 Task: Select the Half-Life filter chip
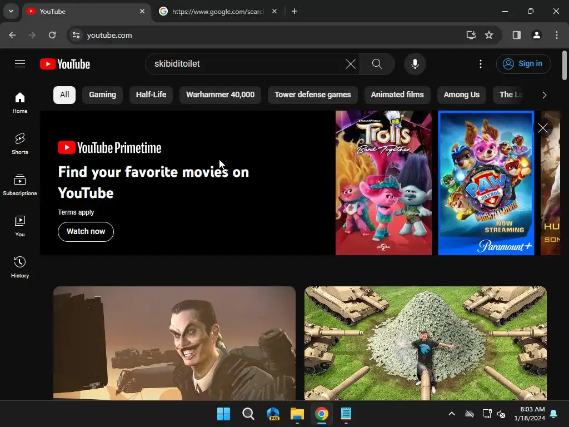(151, 95)
